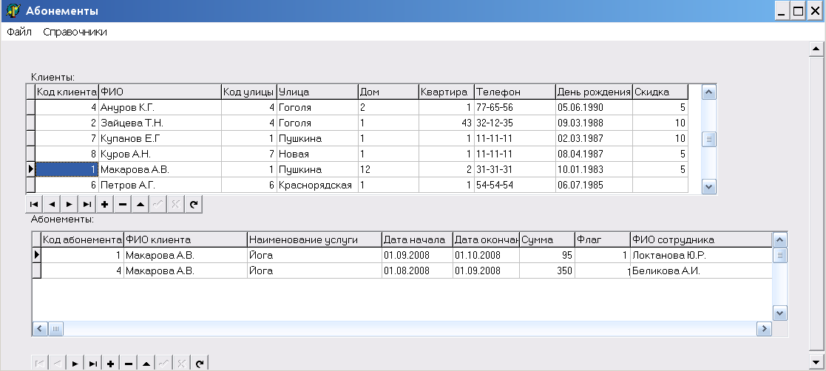This screenshot has width=826, height=371.
Task: Click the ФИО сотрудника column header
Action: (701, 240)
